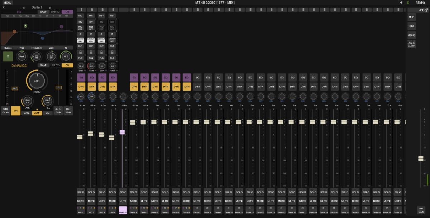The image size is (430, 218).
Task: Go to previous channel with left chevron
Action: [x=24, y=7]
